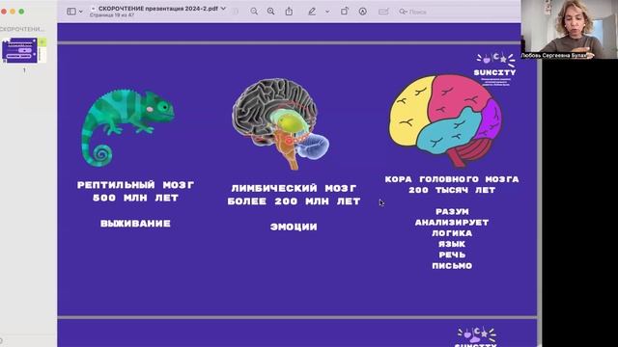Click the text РЕПТИЛЬНЫЙ МОЗГ
This screenshot has width=618, height=347.
click(x=136, y=185)
